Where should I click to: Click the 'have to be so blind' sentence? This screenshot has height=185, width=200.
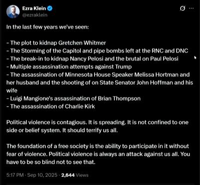pos(51,162)
